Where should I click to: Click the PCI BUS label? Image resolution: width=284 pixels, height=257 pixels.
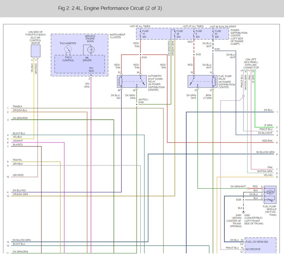[x=91, y=69]
